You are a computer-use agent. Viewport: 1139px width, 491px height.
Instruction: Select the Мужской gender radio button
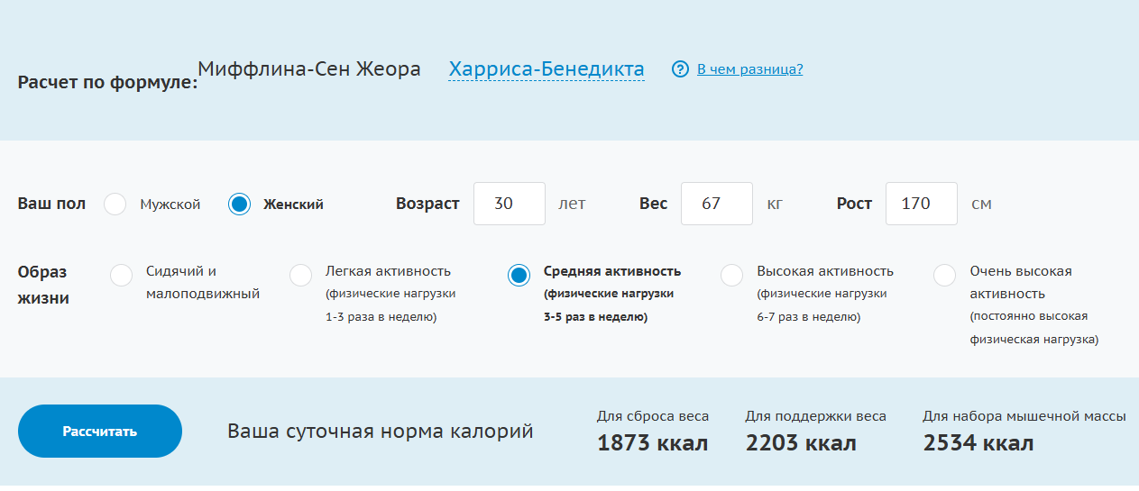pos(115,205)
